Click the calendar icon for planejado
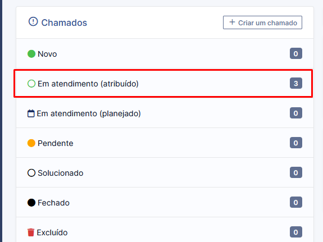The width and height of the screenshot is (323, 242). (x=31, y=113)
